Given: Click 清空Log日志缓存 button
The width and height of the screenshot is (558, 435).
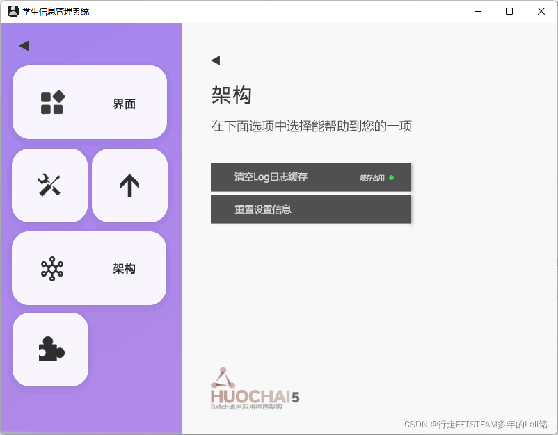Looking at the screenshot, I should point(311,177).
